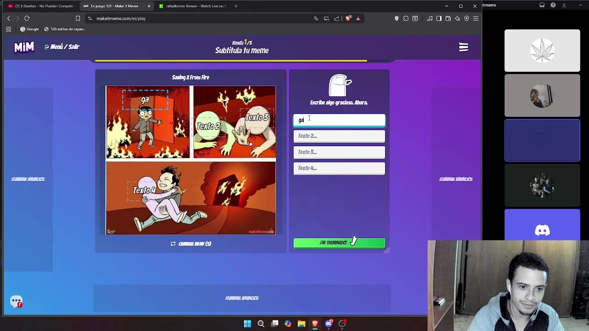The height and width of the screenshot is (331, 589).
Task: Select the Texto 3 label on meme image
Action: (x=257, y=118)
